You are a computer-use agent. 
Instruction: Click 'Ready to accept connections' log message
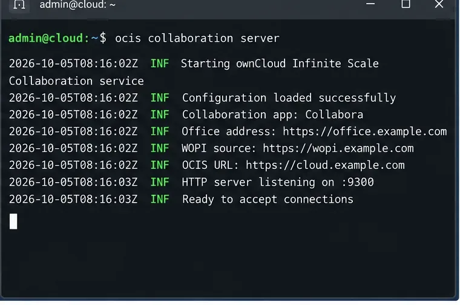[x=268, y=200]
